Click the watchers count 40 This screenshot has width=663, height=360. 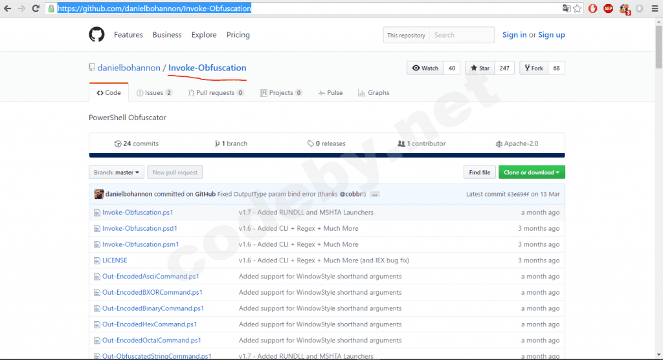451,68
